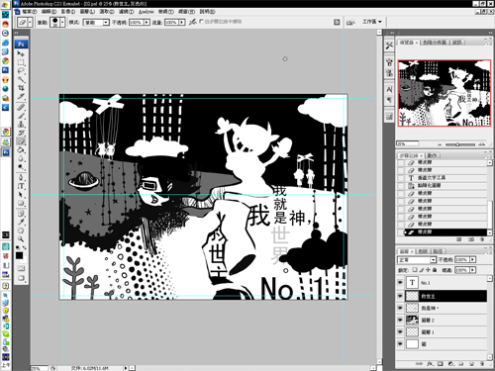Switch to the Actions tab beside History
495x371 pixels.
coord(432,155)
